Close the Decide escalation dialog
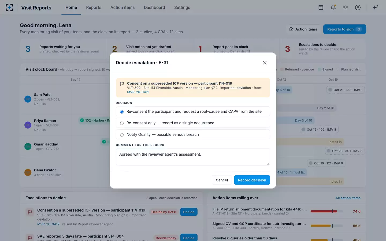The height and width of the screenshot is (241, 386). [x=265, y=63]
